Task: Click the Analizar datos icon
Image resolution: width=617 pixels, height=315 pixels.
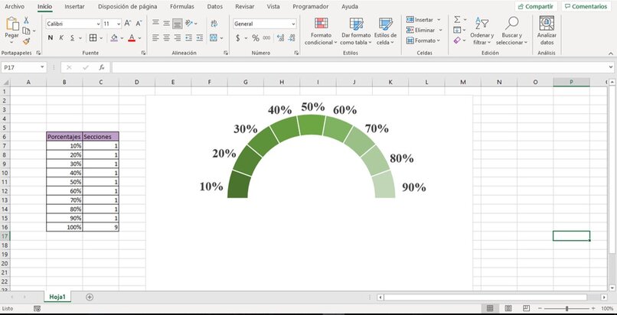Action: [547, 24]
